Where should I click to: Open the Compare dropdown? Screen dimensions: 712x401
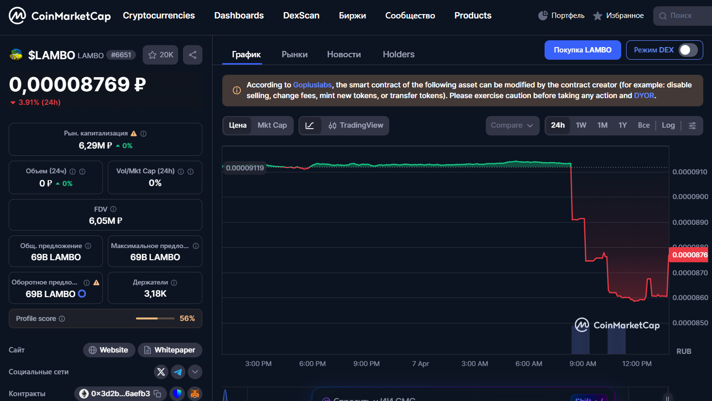pos(513,126)
